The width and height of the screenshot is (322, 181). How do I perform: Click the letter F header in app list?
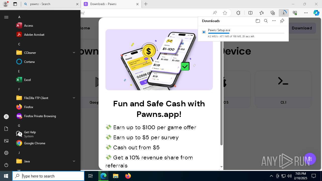pos(19,89)
